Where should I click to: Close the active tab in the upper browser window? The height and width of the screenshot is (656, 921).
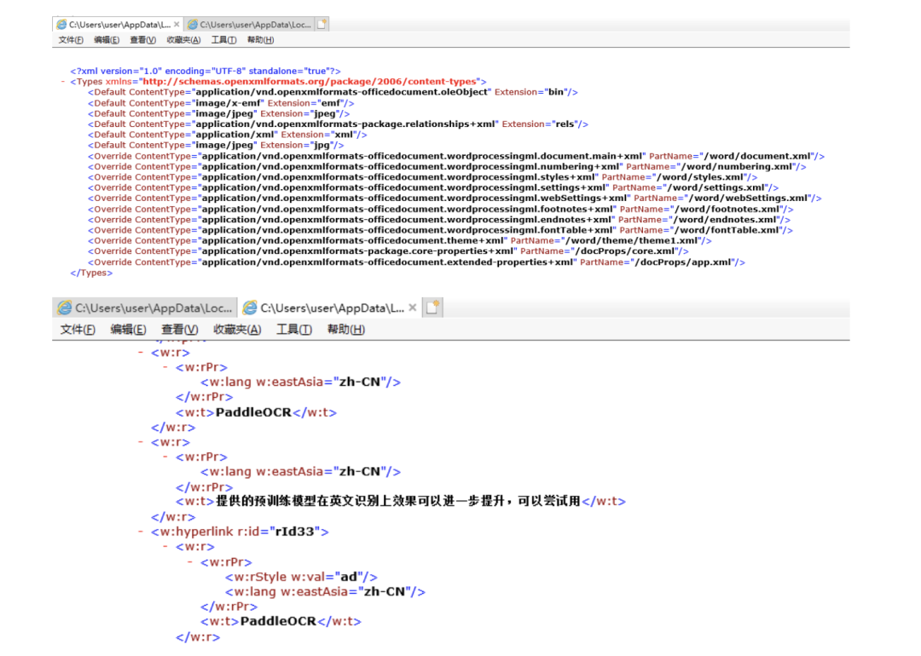pyautogui.click(x=177, y=25)
